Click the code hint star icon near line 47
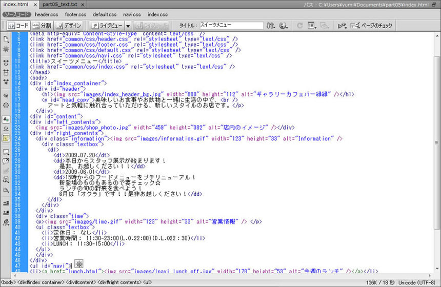The width and height of the screenshot is (441, 287). click(x=79, y=263)
